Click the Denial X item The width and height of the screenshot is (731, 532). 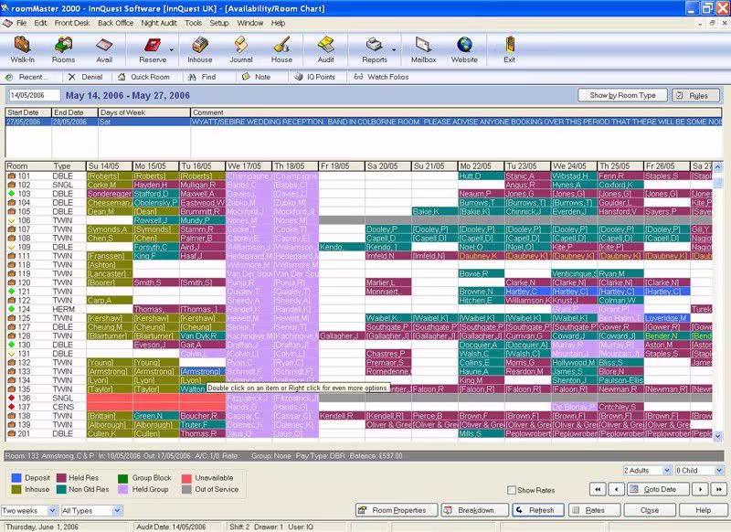tap(86, 77)
